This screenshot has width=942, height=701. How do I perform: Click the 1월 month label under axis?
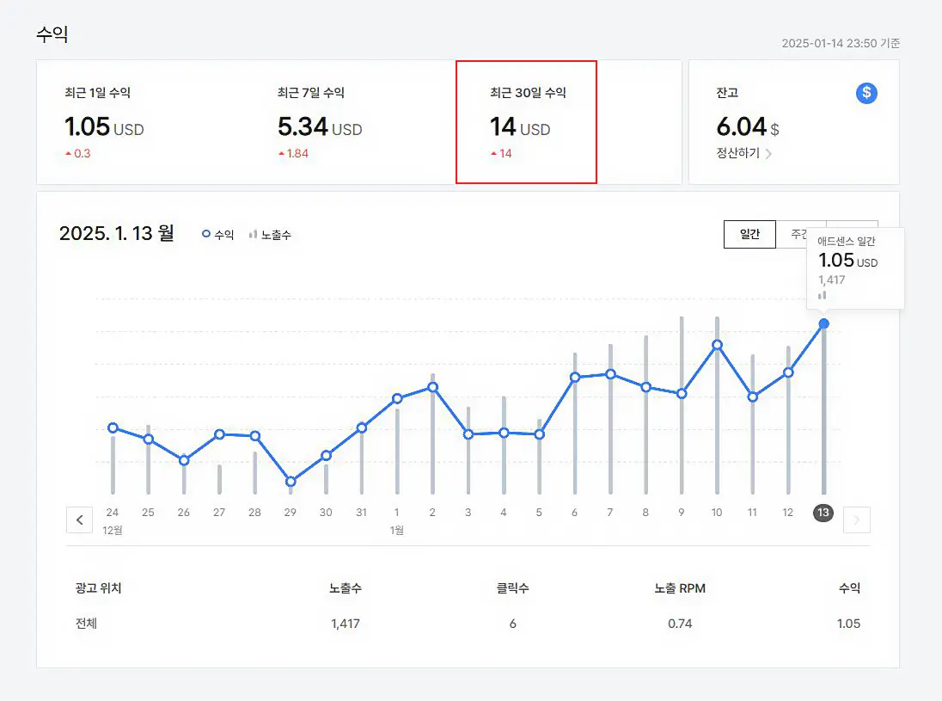(x=396, y=530)
